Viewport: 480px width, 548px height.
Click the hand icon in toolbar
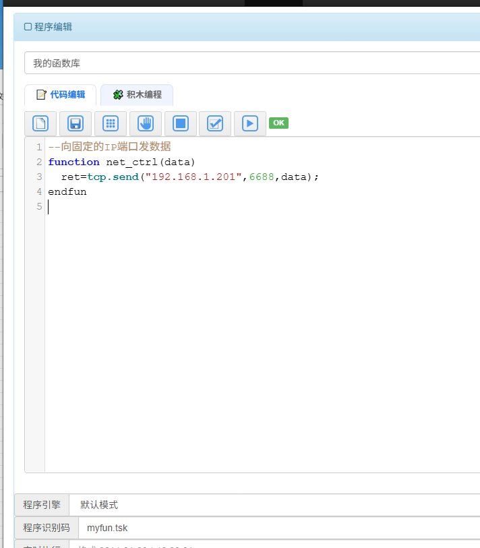coord(146,123)
